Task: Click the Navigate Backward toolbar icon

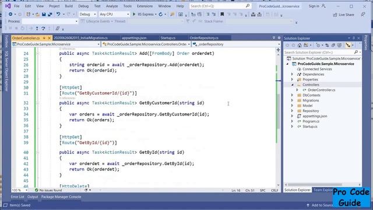Action: click(10, 14)
